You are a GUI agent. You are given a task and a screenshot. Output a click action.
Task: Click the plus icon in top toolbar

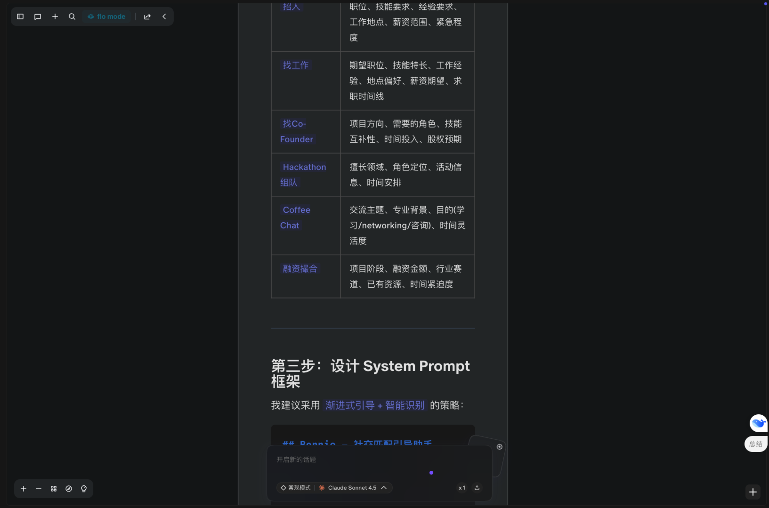tap(55, 16)
